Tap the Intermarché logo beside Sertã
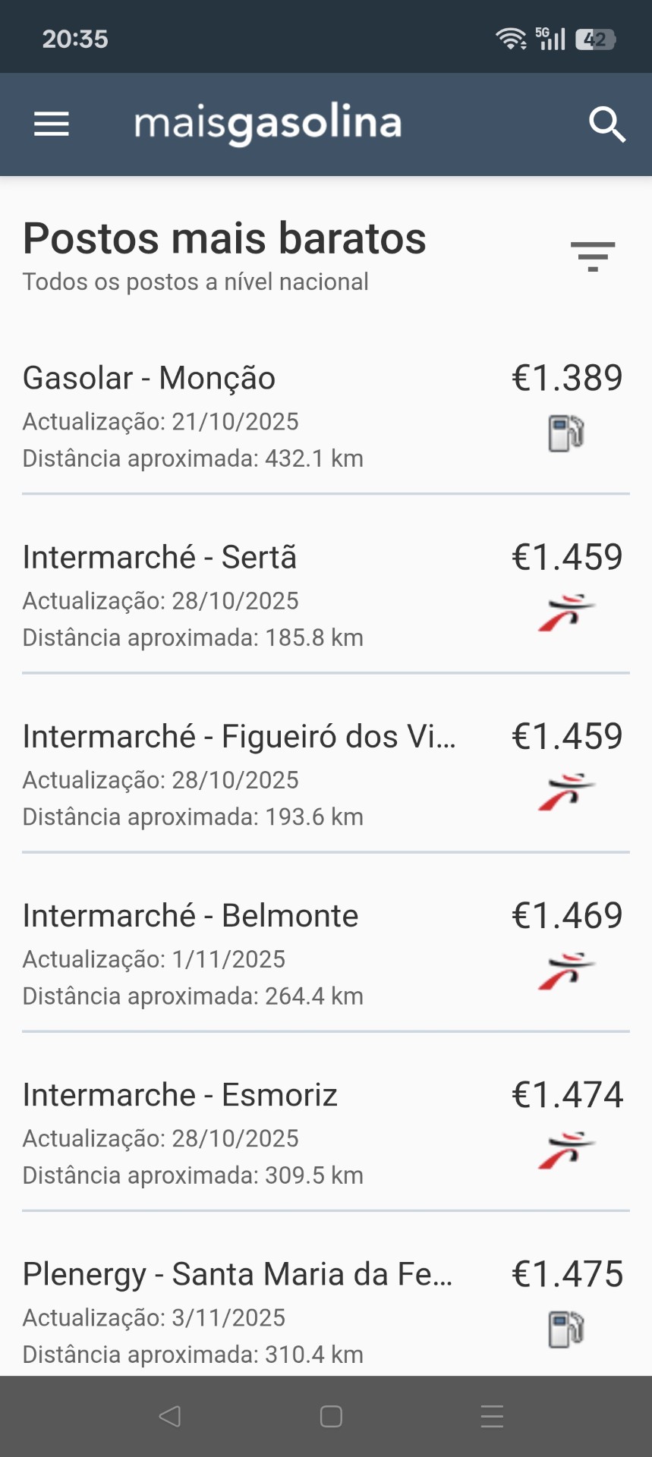The width and height of the screenshot is (652, 1457). (566, 613)
